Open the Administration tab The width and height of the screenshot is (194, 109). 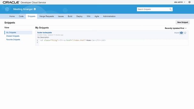pos(109,16)
